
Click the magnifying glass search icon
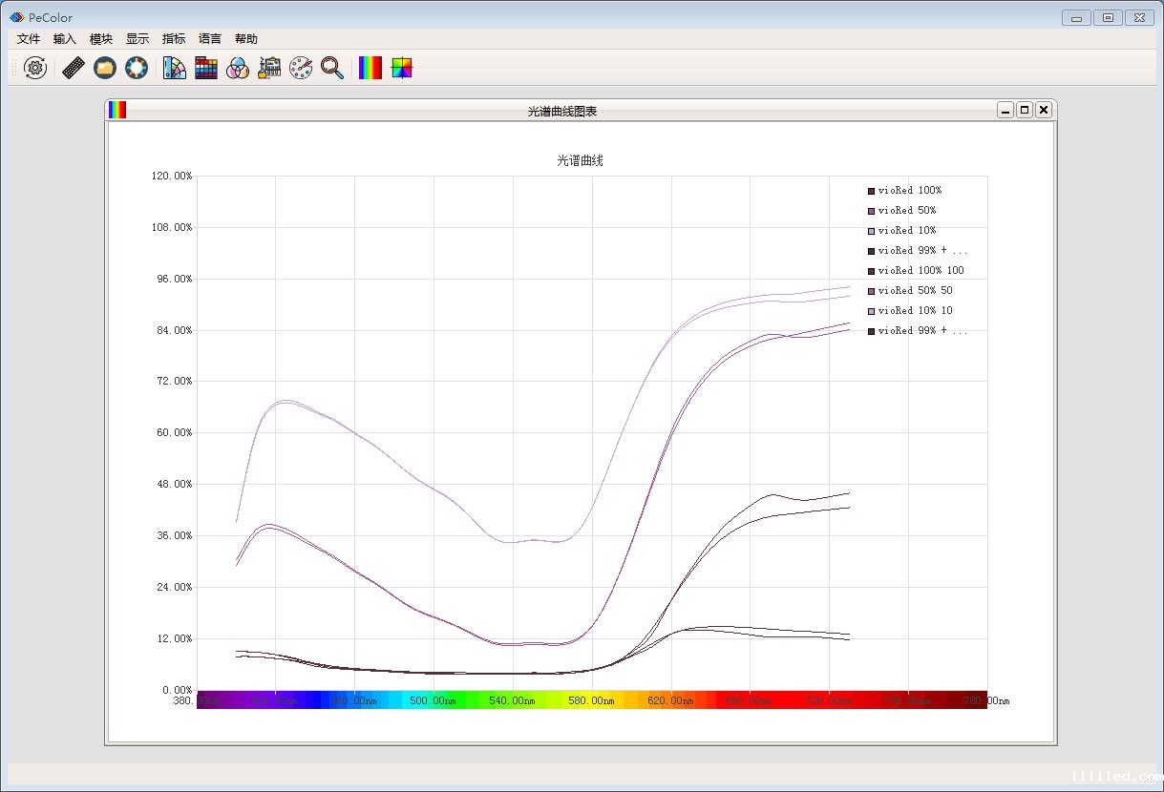coord(332,68)
